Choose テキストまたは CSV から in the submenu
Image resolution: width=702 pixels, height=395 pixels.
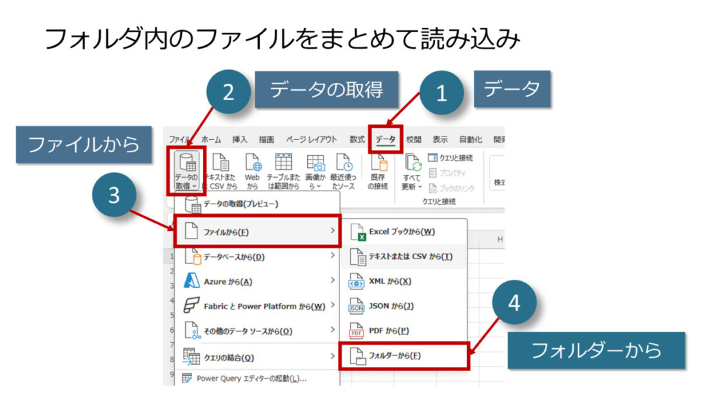point(410,256)
